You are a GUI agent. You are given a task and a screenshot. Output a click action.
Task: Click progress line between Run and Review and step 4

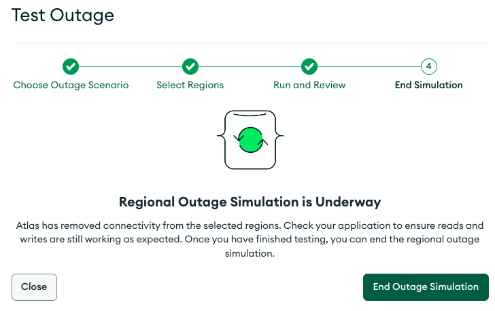point(369,67)
